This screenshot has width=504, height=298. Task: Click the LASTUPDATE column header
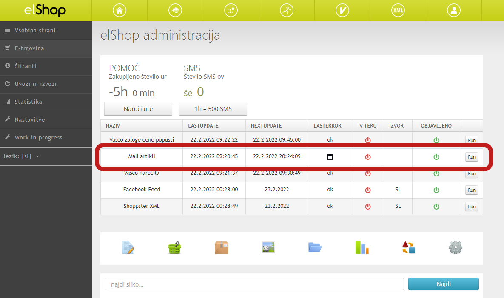(x=214, y=125)
